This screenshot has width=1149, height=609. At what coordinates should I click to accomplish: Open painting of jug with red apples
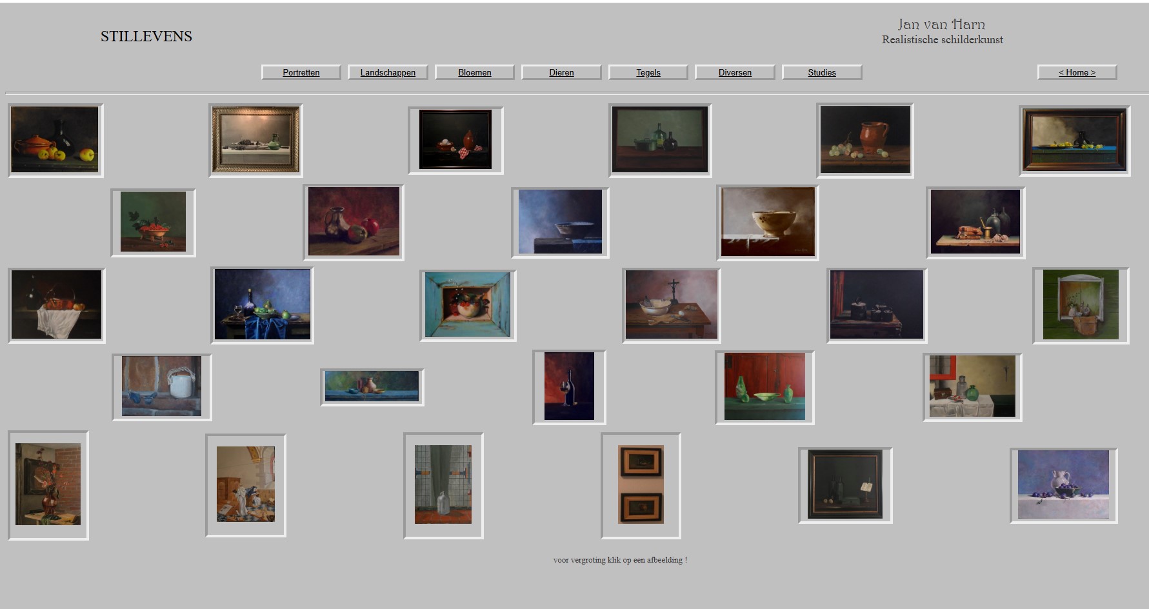click(354, 223)
